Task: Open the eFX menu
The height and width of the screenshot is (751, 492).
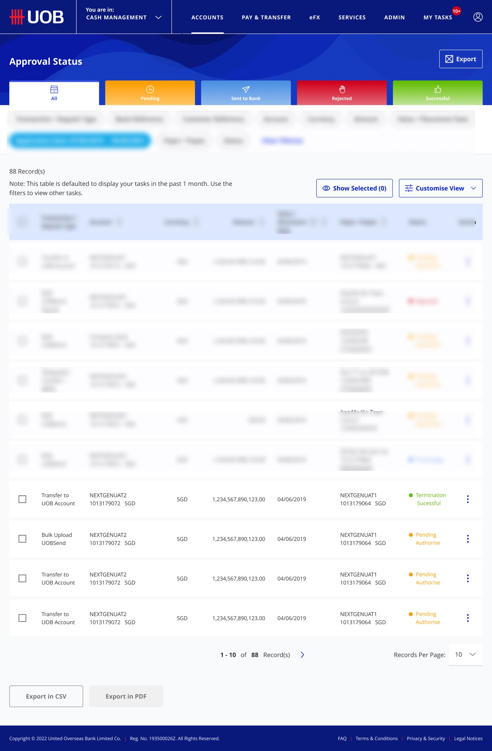Action: (x=315, y=17)
